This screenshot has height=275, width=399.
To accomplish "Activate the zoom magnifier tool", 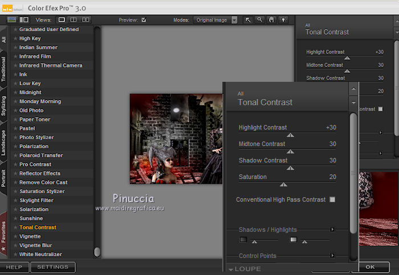I will click(x=259, y=20).
